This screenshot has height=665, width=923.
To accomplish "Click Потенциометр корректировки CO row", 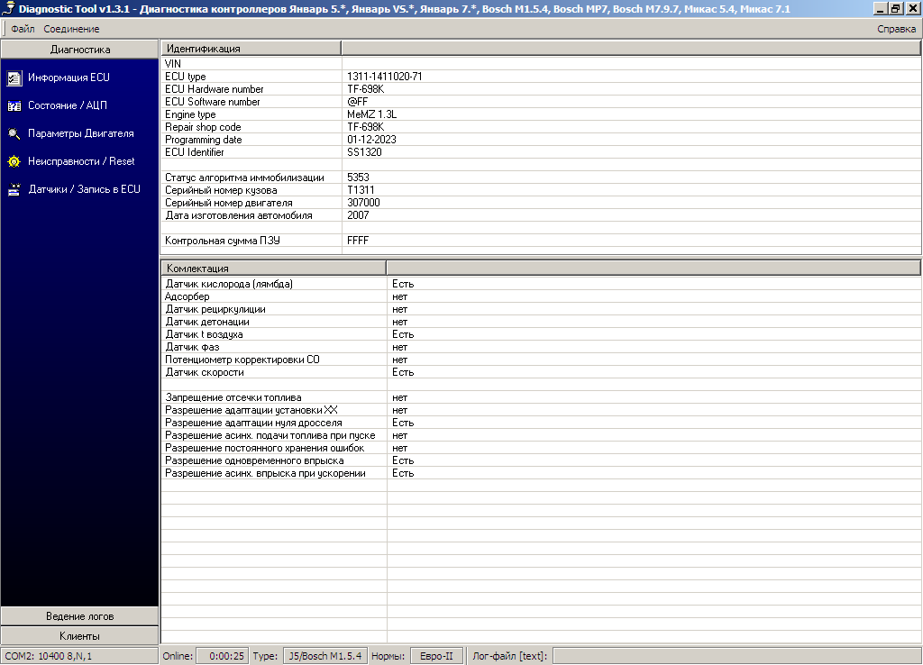I will click(x=541, y=360).
